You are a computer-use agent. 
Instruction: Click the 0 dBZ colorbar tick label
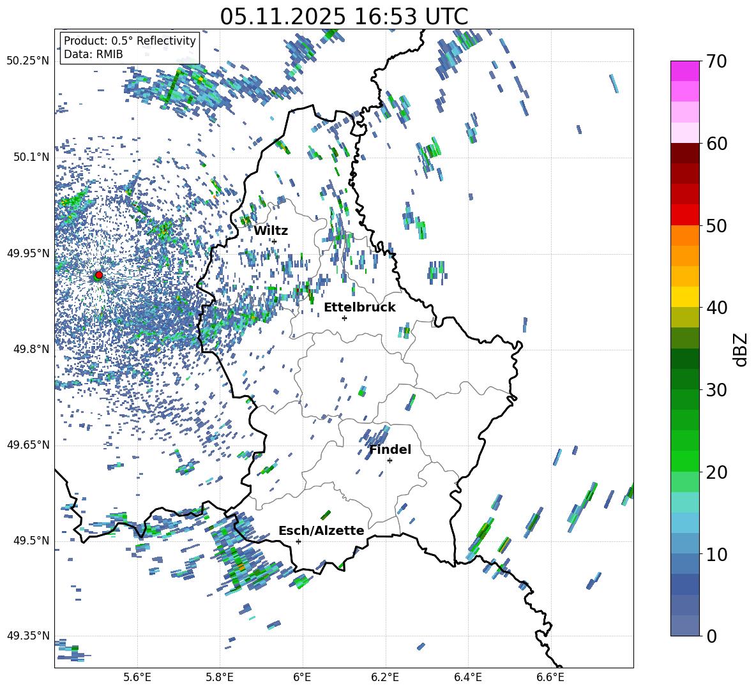click(x=711, y=636)
